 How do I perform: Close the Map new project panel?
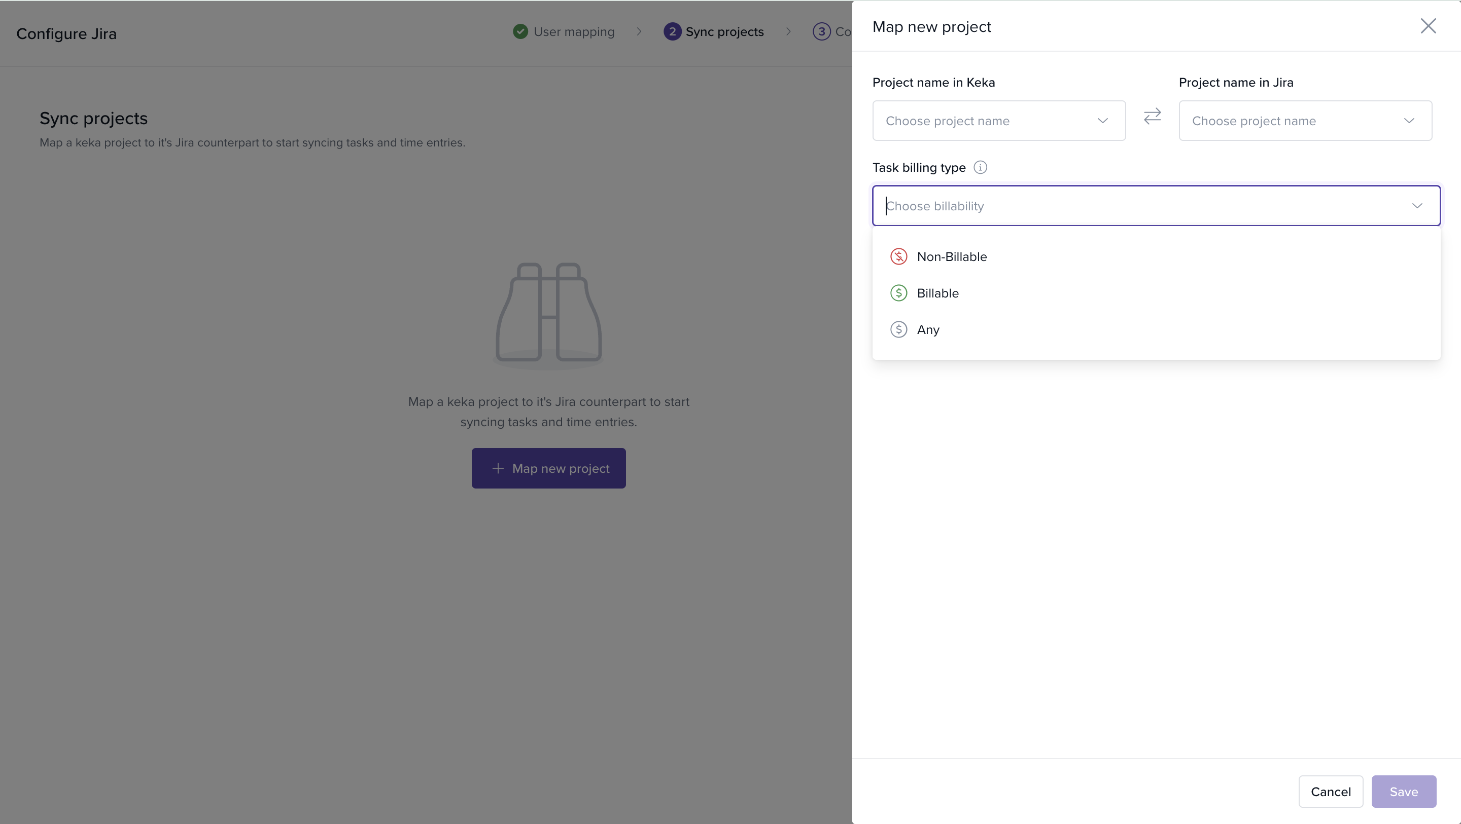(1428, 26)
